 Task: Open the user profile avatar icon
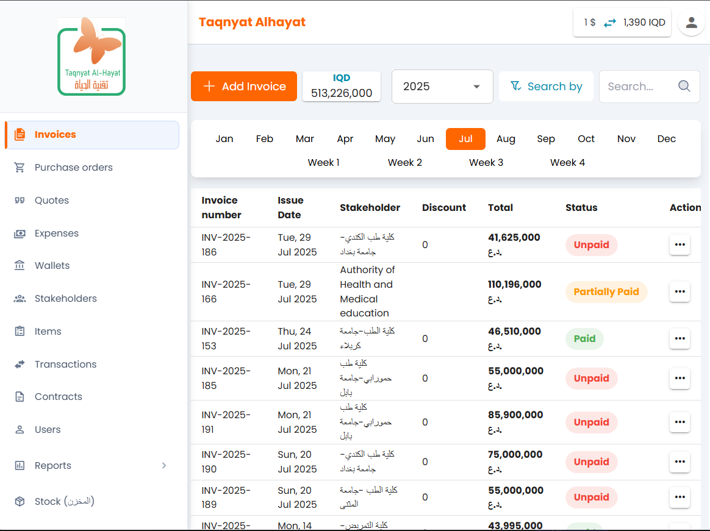click(x=691, y=23)
